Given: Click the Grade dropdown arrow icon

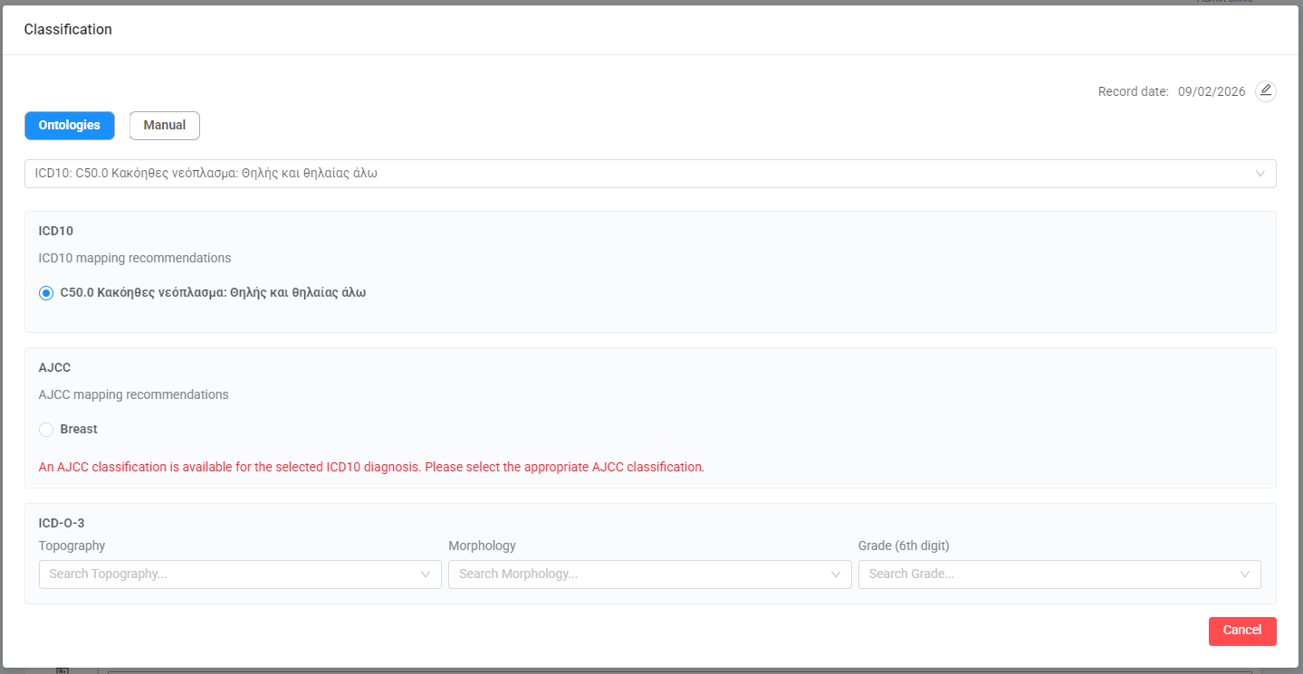Looking at the screenshot, I should (1245, 574).
